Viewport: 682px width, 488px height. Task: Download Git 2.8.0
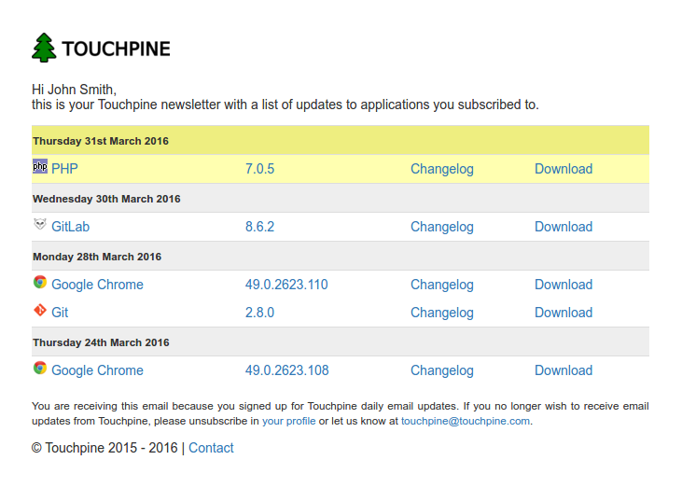[563, 313]
